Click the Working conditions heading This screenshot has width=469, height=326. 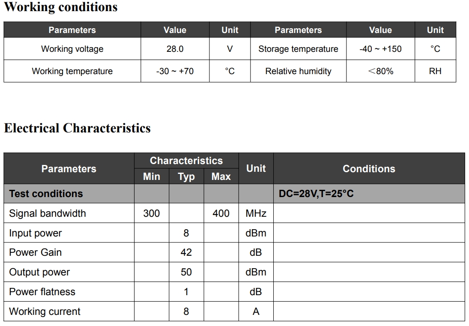pos(61,7)
